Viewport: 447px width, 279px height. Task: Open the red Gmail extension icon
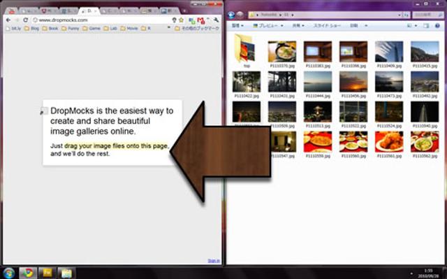coord(201,20)
